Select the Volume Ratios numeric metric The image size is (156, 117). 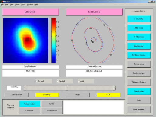(x=29, y=104)
